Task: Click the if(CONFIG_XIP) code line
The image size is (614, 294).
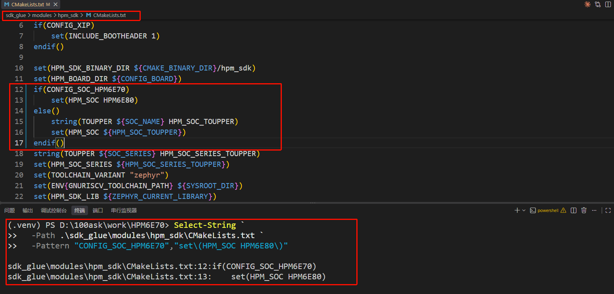Action: (64, 25)
